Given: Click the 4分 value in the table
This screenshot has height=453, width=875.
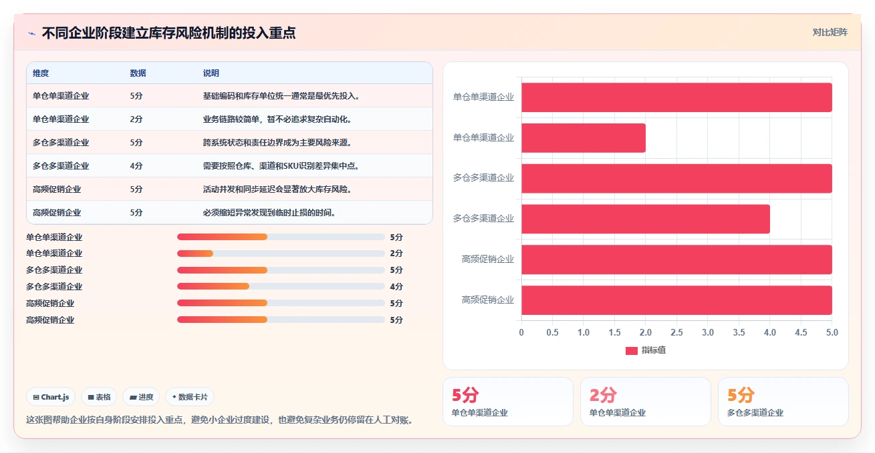Looking at the screenshot, I should (x=136, y=166).
